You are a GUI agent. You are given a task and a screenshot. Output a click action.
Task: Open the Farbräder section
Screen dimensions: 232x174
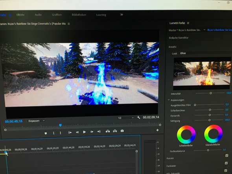tap(171, 166)
